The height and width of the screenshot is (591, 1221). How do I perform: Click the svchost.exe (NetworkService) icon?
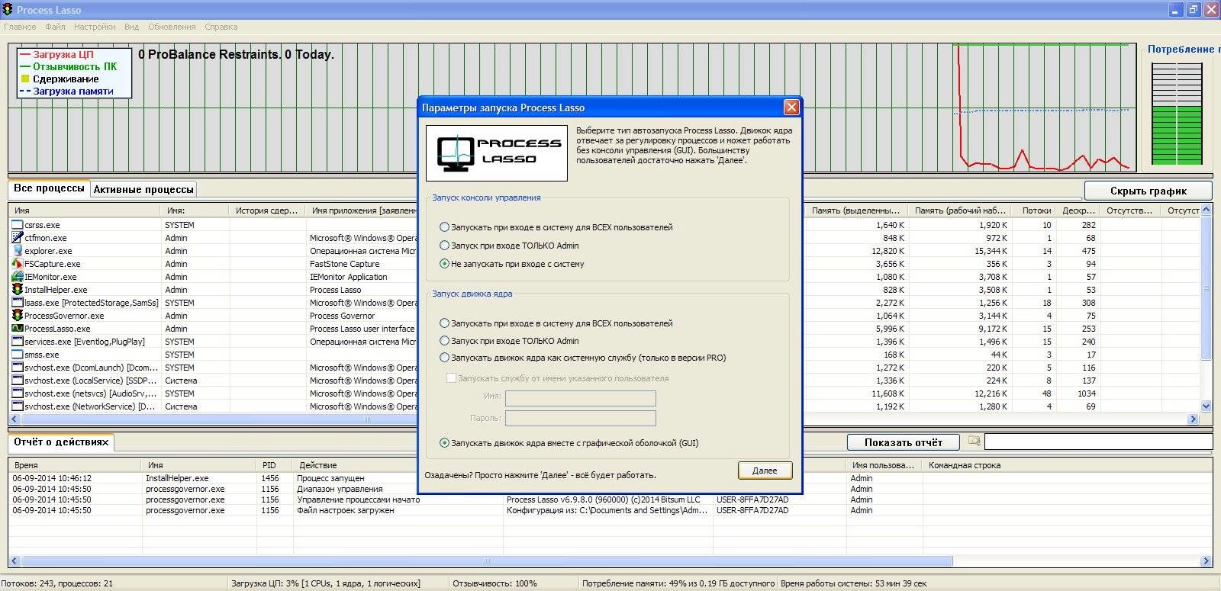click(x=18, y=406)
